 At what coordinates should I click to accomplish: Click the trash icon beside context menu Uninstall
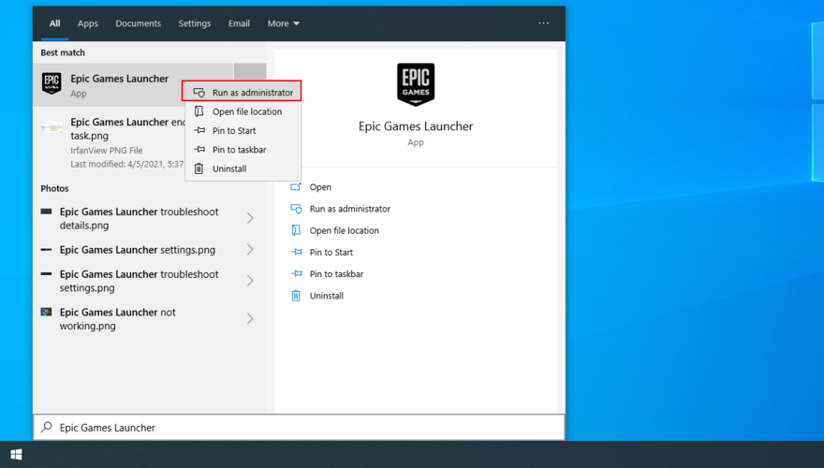point(199,168)
